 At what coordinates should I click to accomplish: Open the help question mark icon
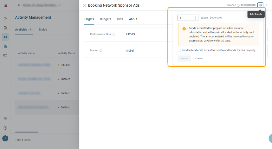click(5, 128)
